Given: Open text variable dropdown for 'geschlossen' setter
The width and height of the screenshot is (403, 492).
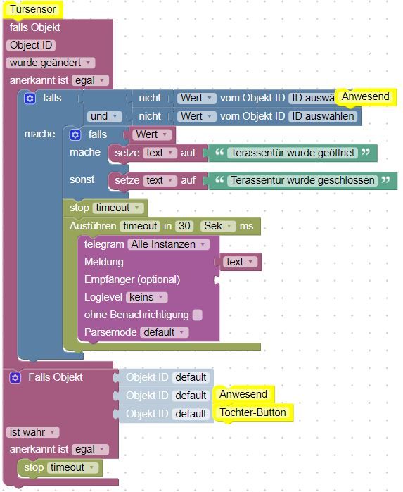Looking at the screenshot, I should (160, 180).
